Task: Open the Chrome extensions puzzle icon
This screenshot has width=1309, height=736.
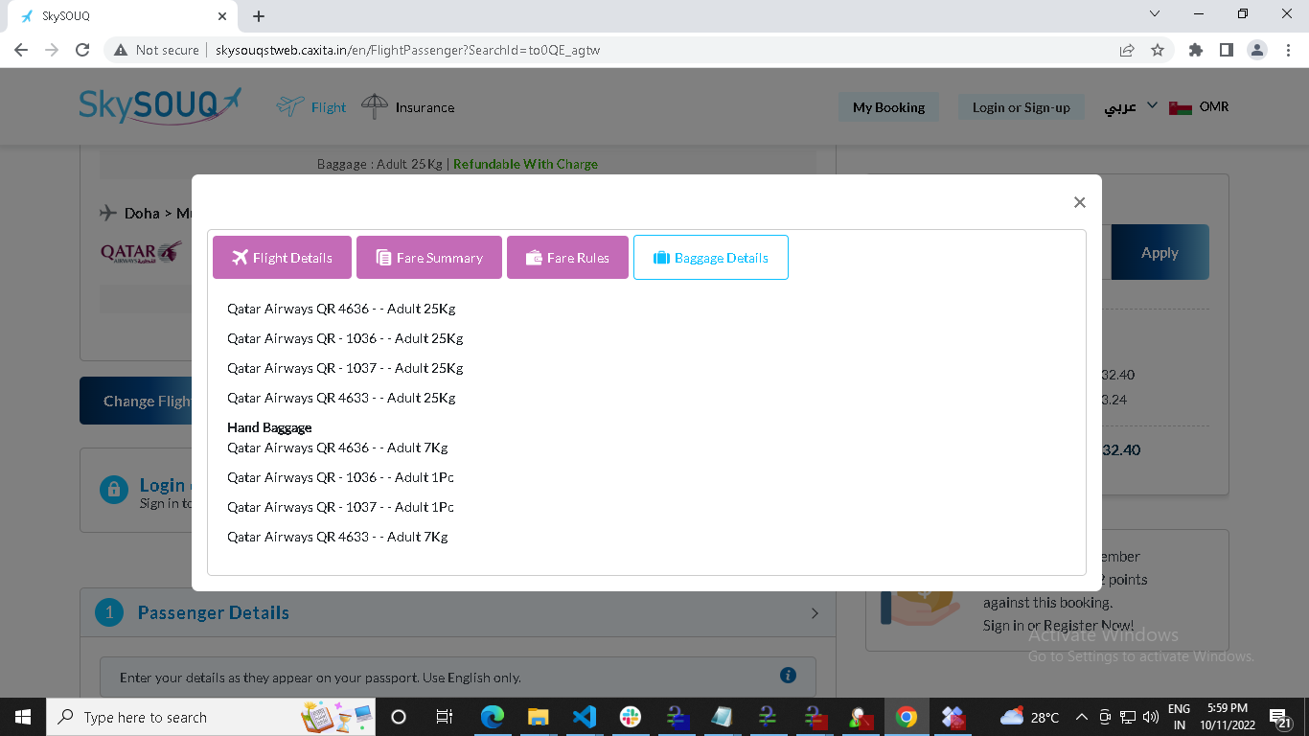Action: (x=1195, y=50)
